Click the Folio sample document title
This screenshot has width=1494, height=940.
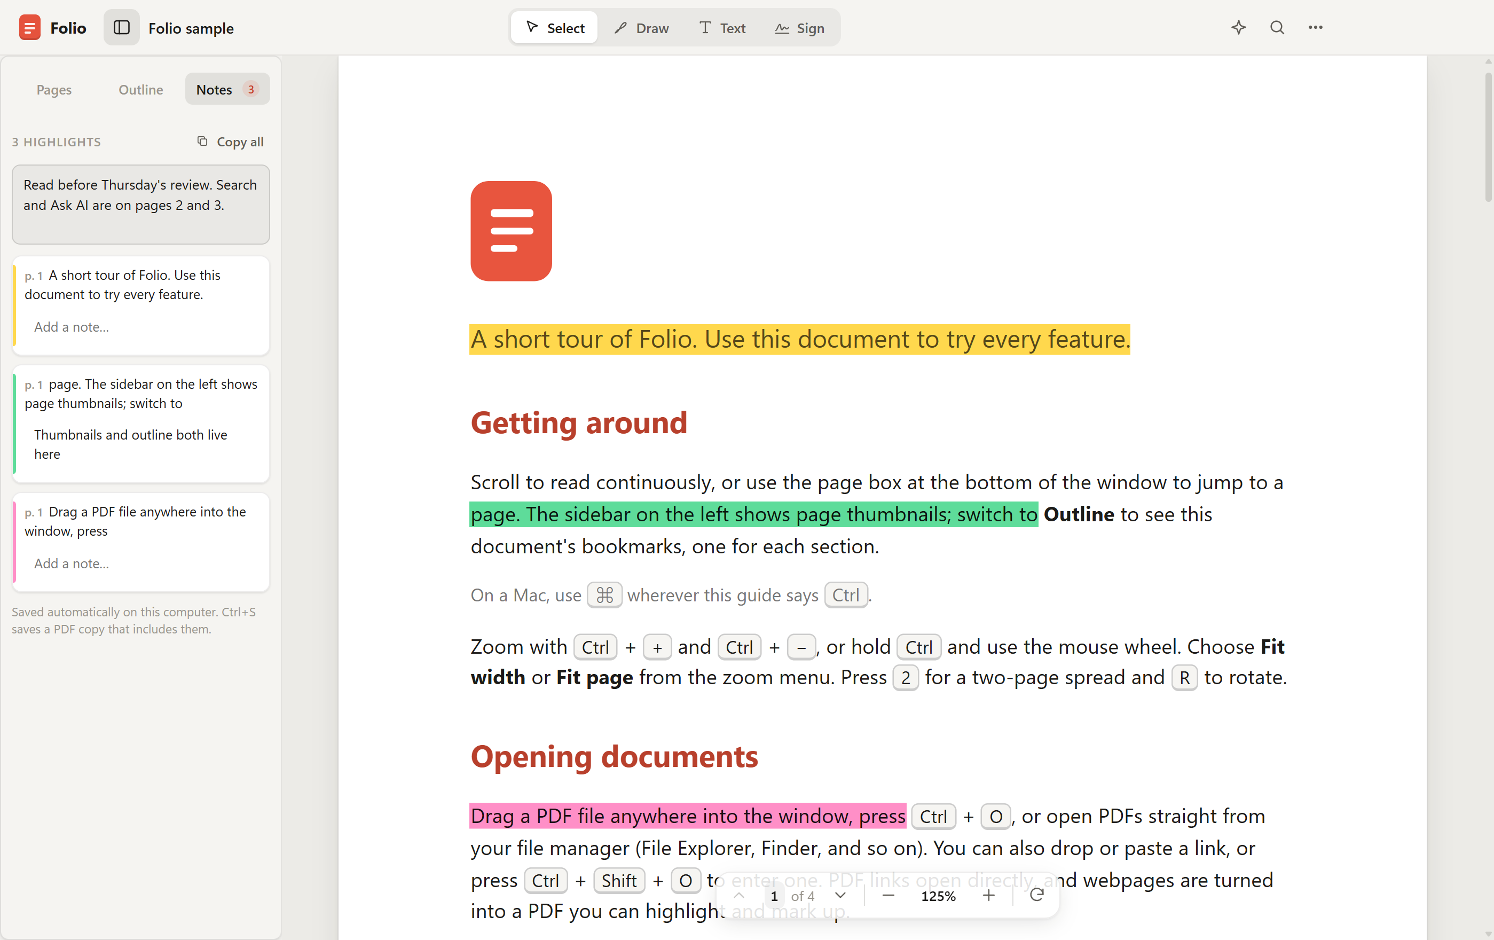[x=191, y=28]
